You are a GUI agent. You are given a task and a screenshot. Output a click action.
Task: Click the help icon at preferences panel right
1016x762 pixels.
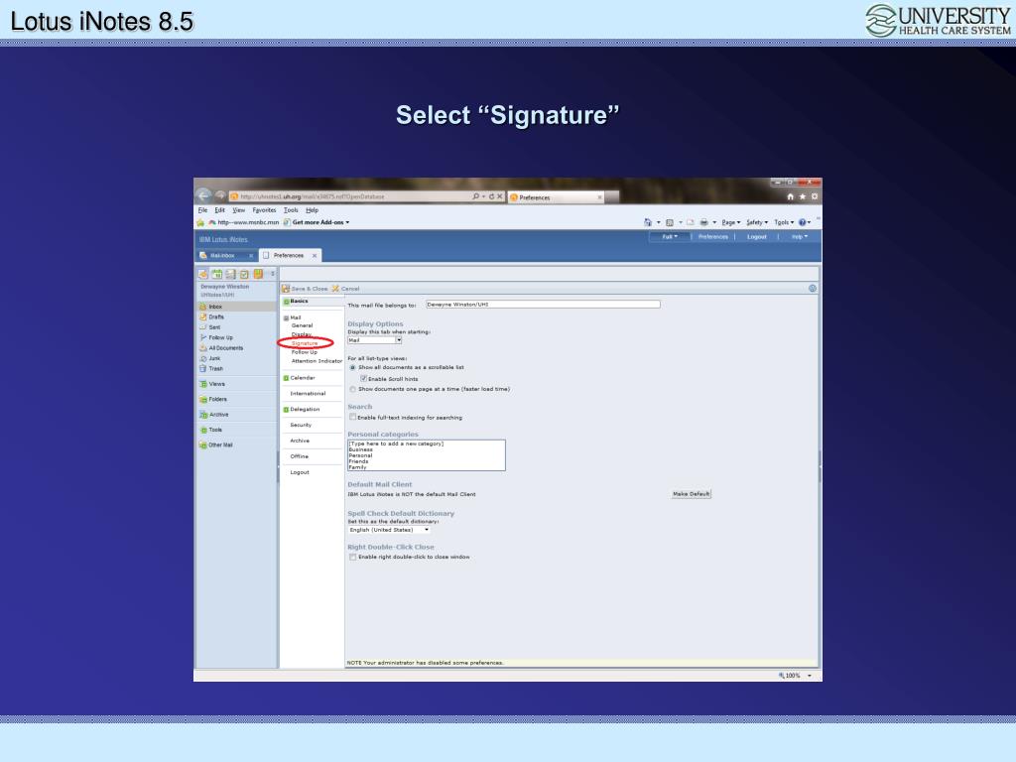click(813, 289)
